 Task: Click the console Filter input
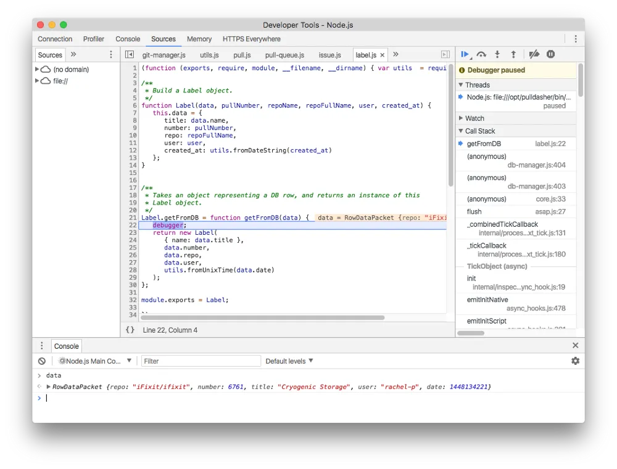click(201, 361)
